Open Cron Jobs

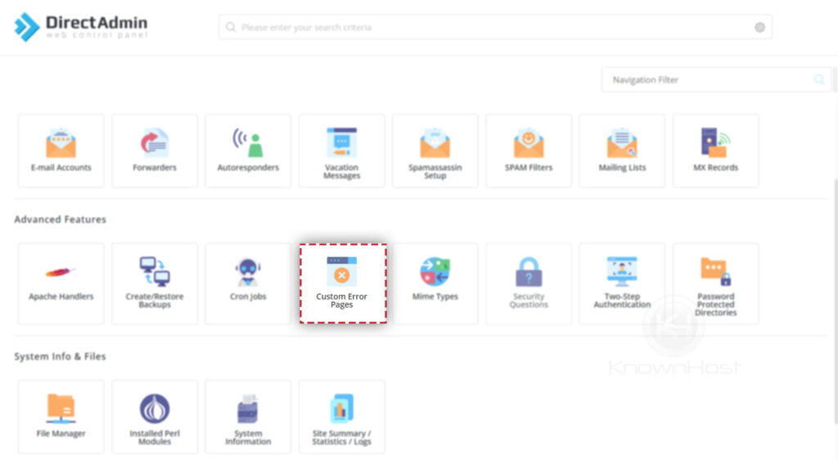point(248,284)
